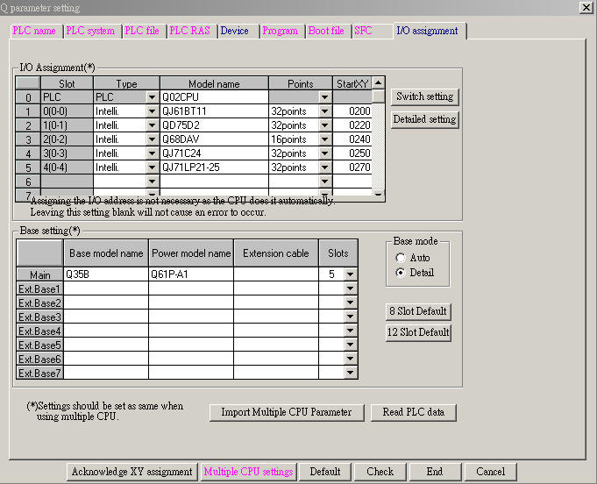Select the Detail base mode option
This screenshot has height=484, width=597.
402,273
